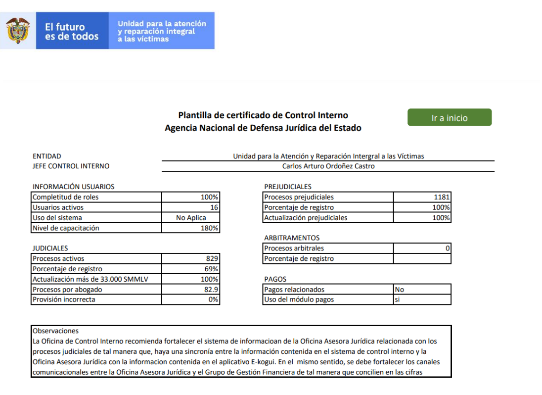Click the 'PAGOS' section header
The height and width of the screenshot is (395, 542).
pos(275,279)
